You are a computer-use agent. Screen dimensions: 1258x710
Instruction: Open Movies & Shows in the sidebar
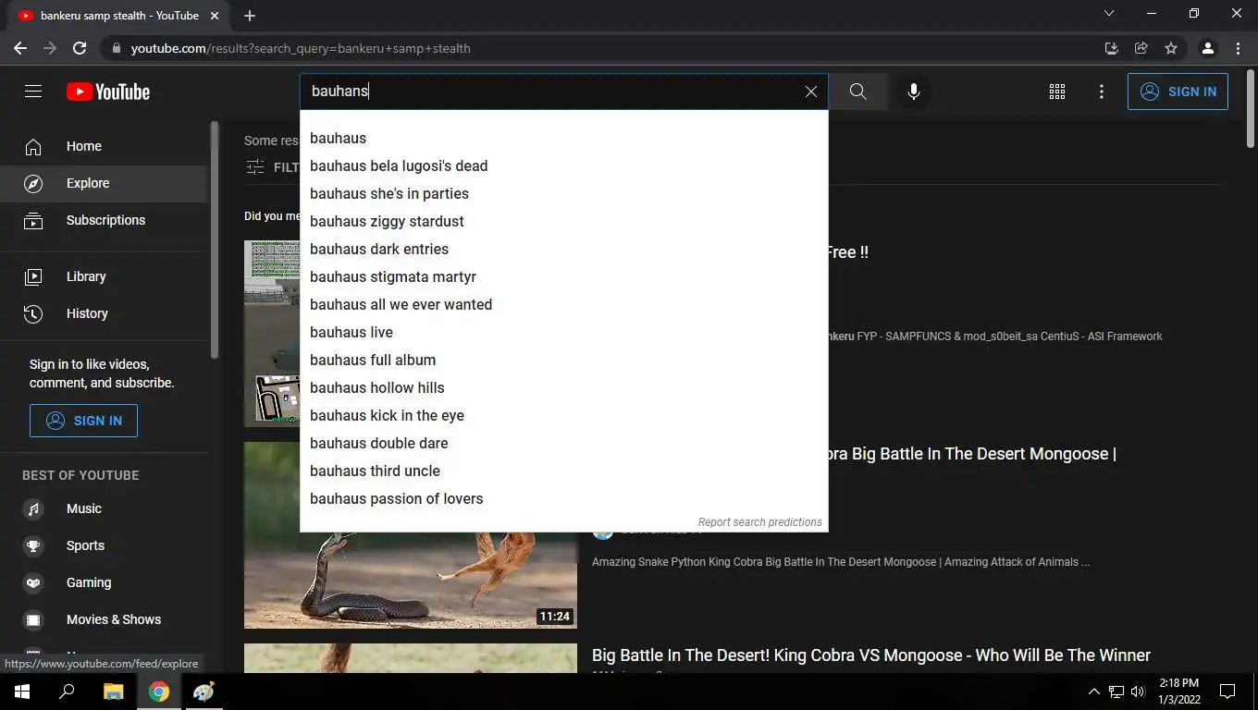[104, 619]
